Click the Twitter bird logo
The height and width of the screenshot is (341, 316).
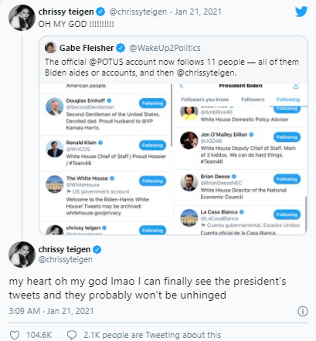point(301,12)
